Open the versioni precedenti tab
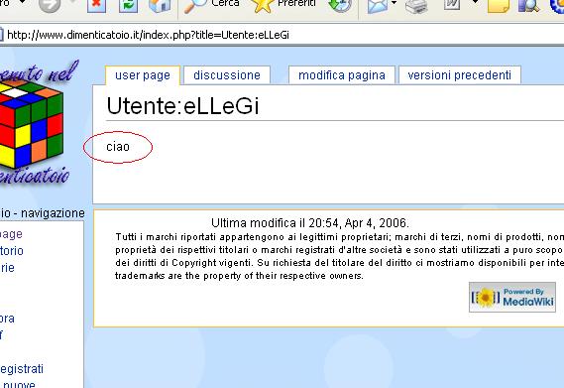The width and height of the screenshot is (564, 388). (x=459, y=75)
